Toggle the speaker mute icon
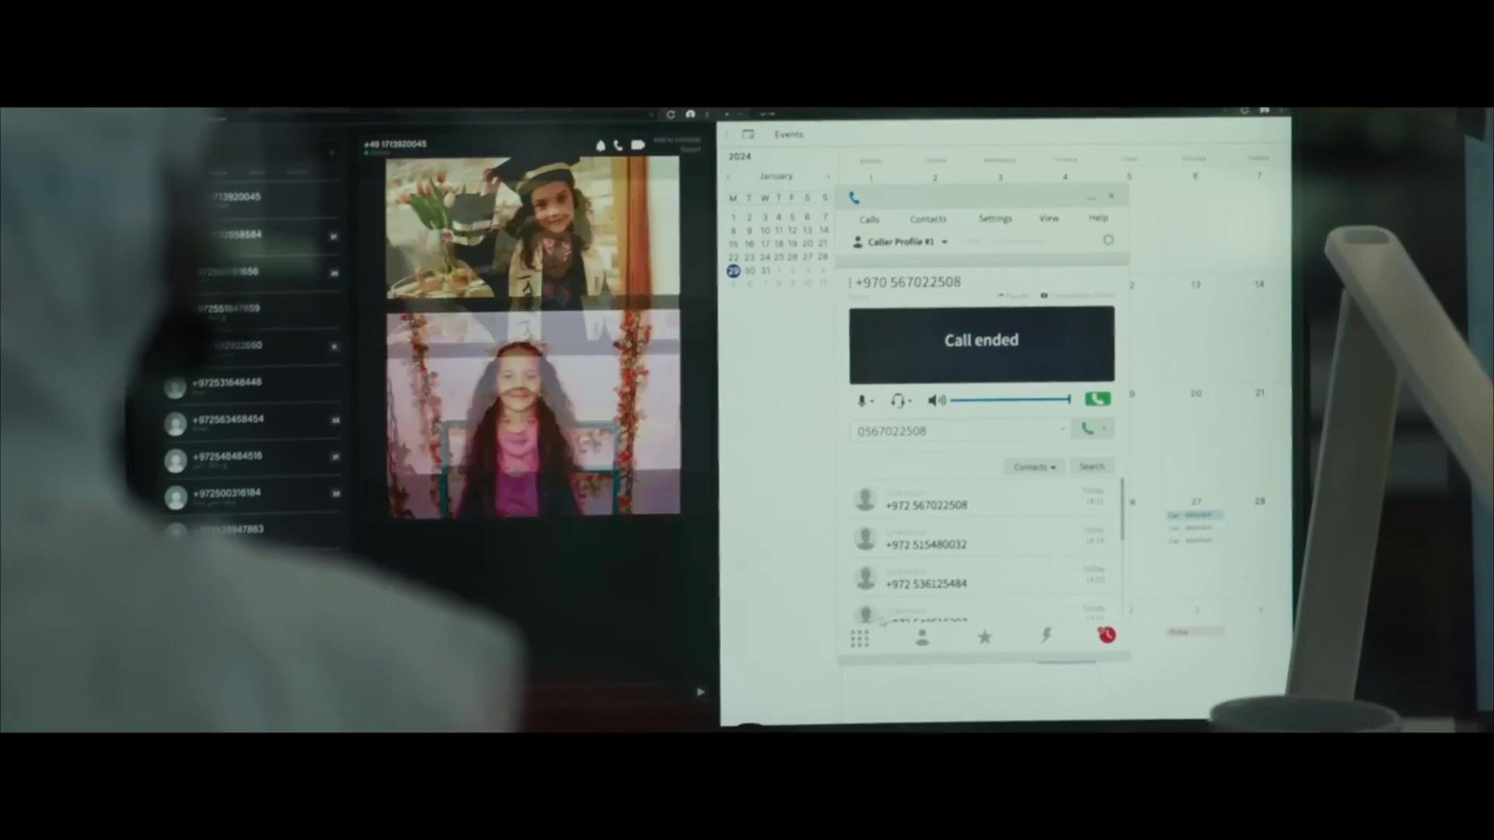Screen dimensions: 1494x840 coord(935,401)
